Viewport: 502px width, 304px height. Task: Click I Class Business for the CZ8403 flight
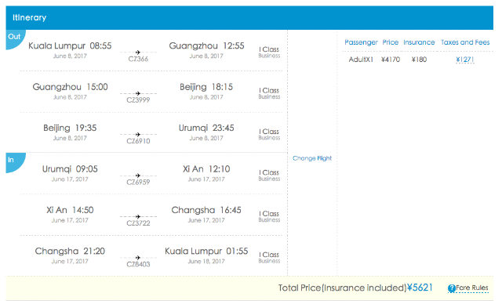click(x=269, y=258)
